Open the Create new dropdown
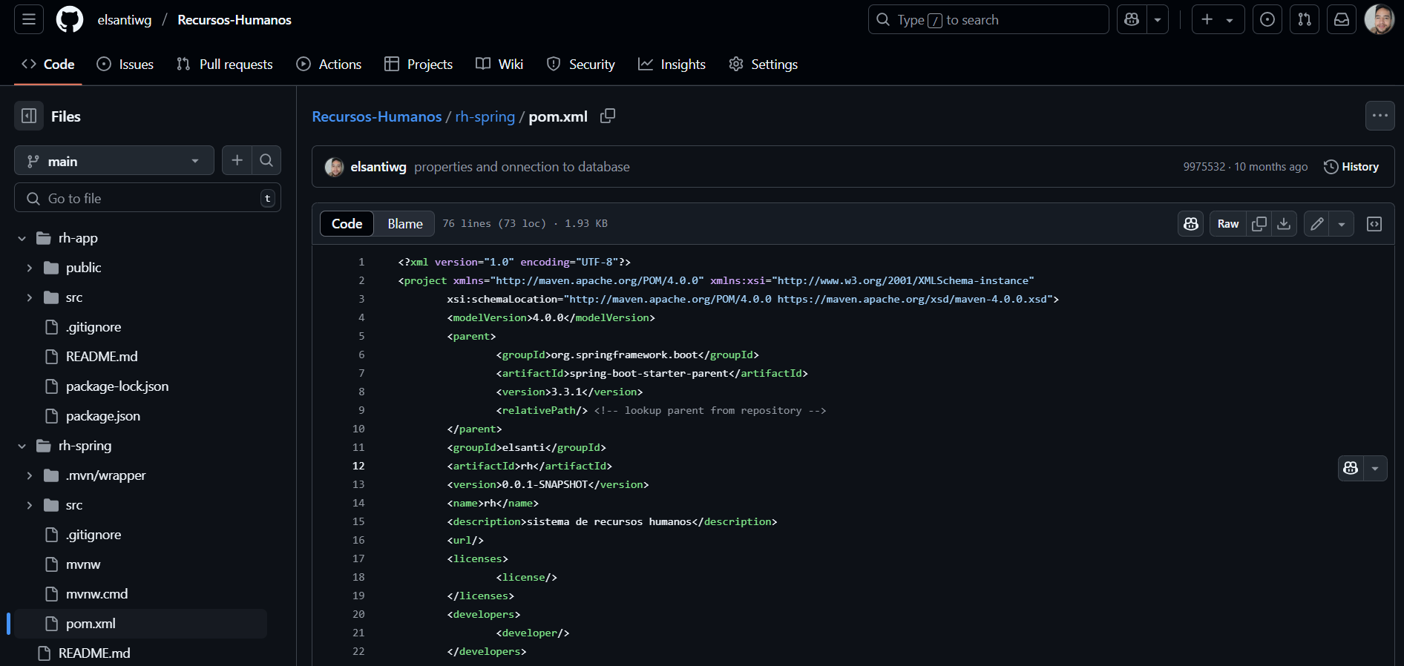Viewport: 1404px width, 666px height. 1218,19
